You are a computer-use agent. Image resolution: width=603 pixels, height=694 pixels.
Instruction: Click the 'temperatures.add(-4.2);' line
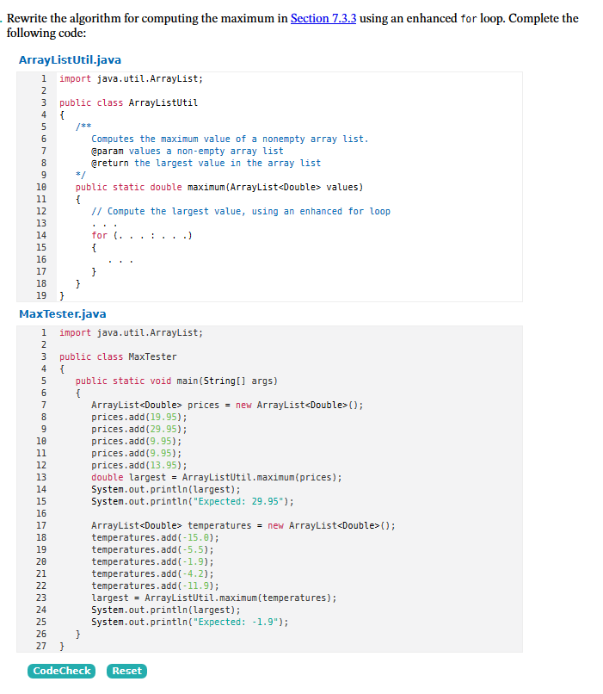tap(152, 573)
